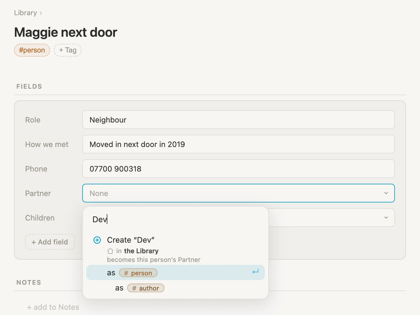Click the plus icon beside Create "Dev"
The width and height of the screenshot is (420, 315).
[x=97, y=240]
